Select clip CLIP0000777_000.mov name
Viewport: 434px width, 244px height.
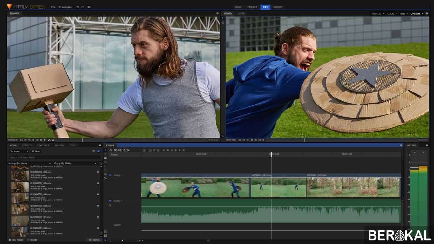(41, 183)
